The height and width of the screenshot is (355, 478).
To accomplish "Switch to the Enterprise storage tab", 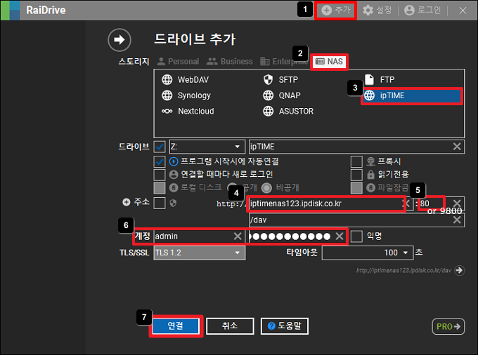I will (x=284, y=62).
